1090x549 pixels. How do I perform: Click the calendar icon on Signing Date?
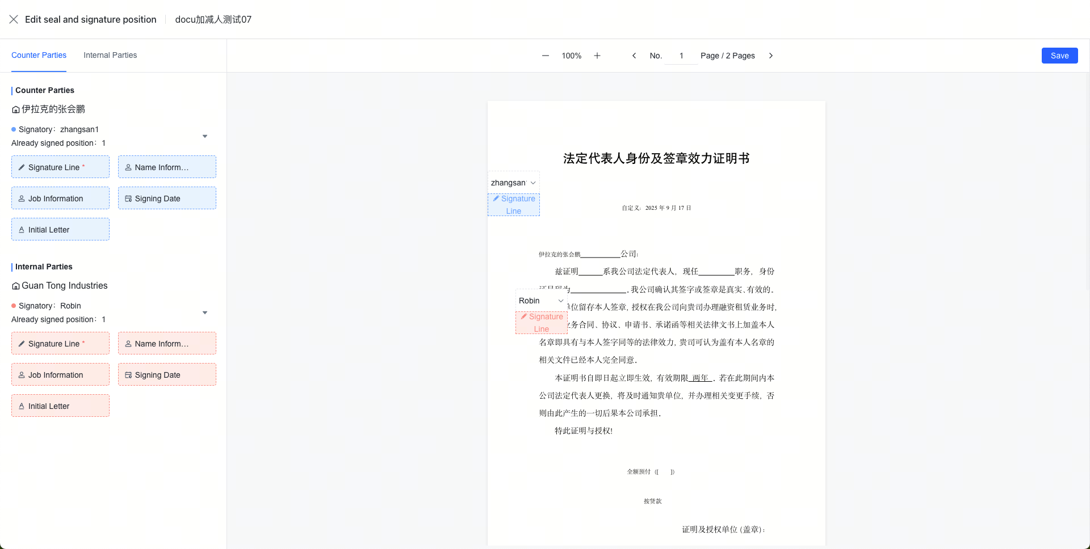coord(128,199)
